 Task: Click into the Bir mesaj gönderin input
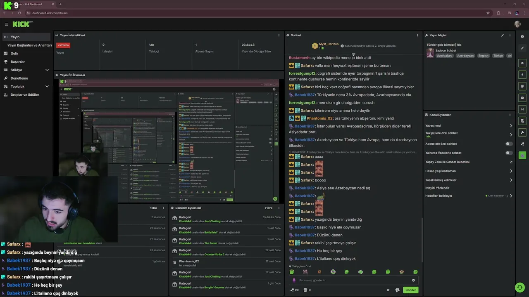(353, 280)
